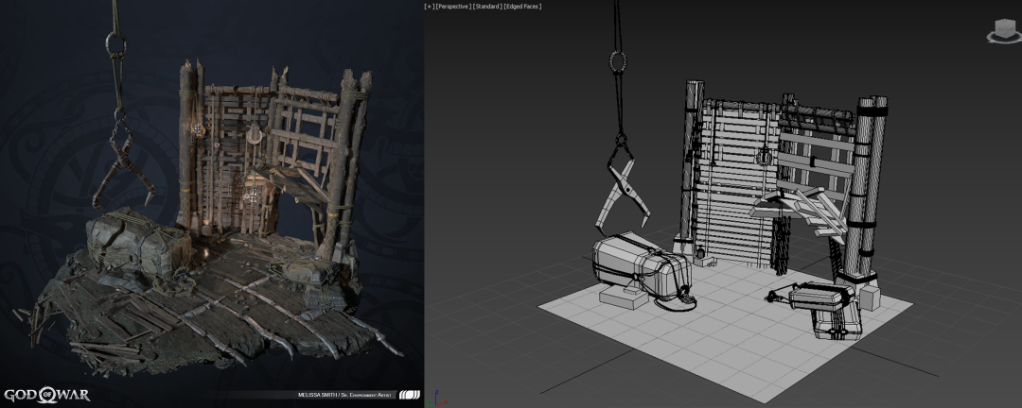The image size is (1022, 408).
Task: Click the Melissa Smith artist credit text
Action: [343, 395]
